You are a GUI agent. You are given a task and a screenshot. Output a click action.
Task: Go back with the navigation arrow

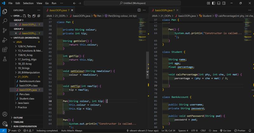[74, 3]
